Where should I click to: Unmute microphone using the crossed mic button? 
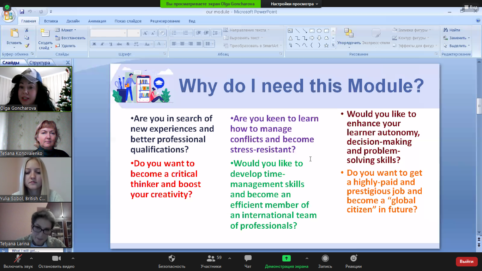tap(18, 259)
